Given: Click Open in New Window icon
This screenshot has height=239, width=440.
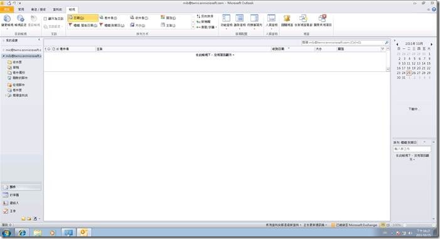Looking at the screenshot, I should (x=303, y=21).
